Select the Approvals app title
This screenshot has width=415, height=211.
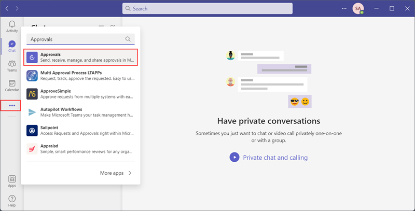50,54
